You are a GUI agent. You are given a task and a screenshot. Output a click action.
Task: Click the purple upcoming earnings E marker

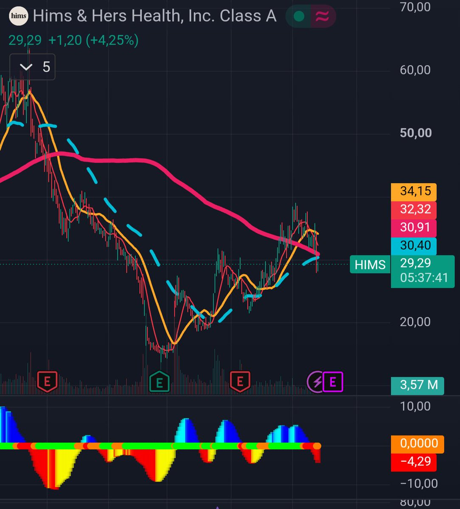333,382
